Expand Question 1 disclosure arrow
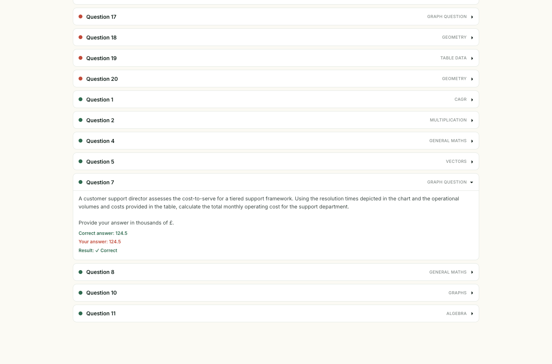This screenshot has height=364, width=552. (472, 100)
